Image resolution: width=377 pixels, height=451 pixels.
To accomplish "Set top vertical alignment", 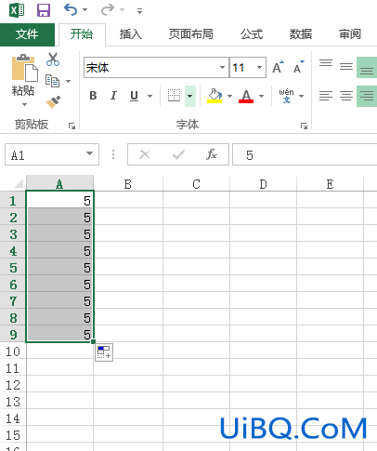I will click(326, 63).
